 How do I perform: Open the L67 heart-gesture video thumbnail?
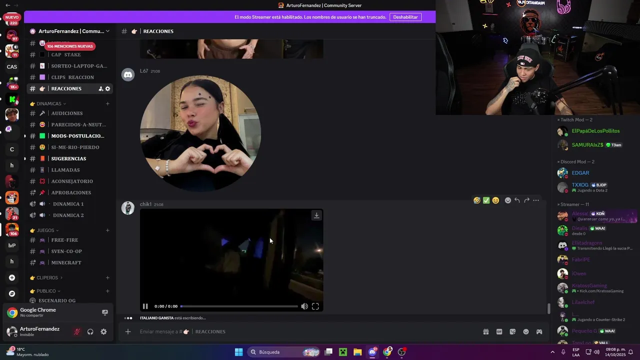coord(200,133)
